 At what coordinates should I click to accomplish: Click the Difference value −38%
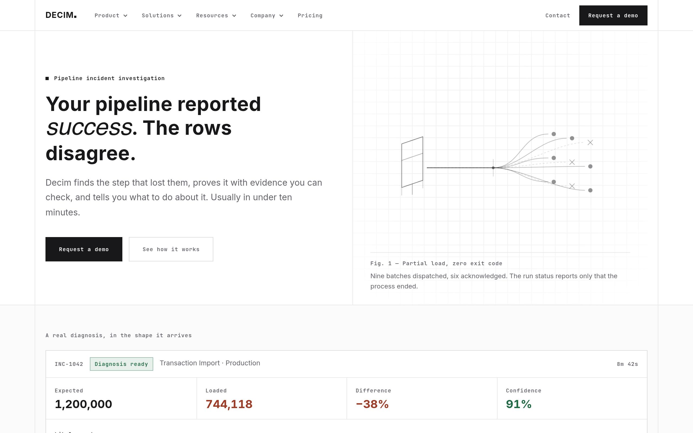click(x=372, y=404)
